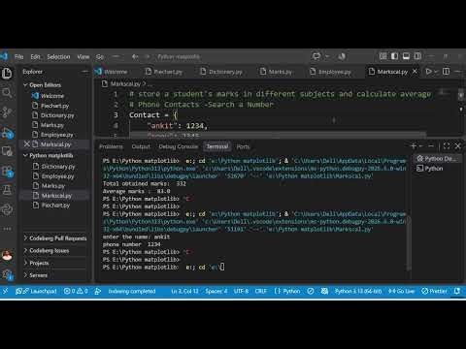Toggle the bottom panel layout button
Screen dimensions: 466x349
pyautogui.click(x=406, y=56)
